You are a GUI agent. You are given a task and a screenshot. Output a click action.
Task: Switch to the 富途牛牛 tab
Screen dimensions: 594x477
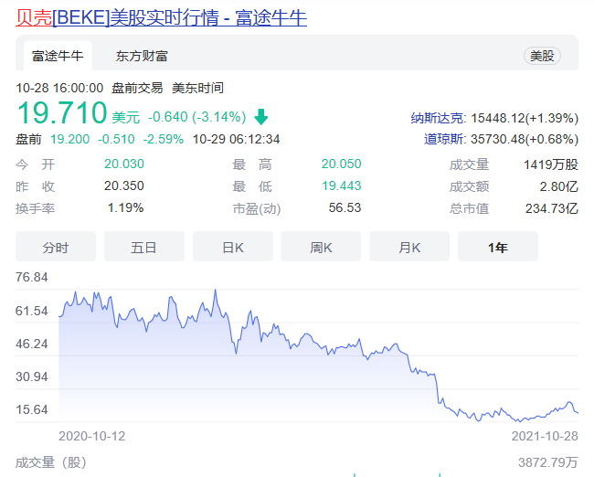58,56
